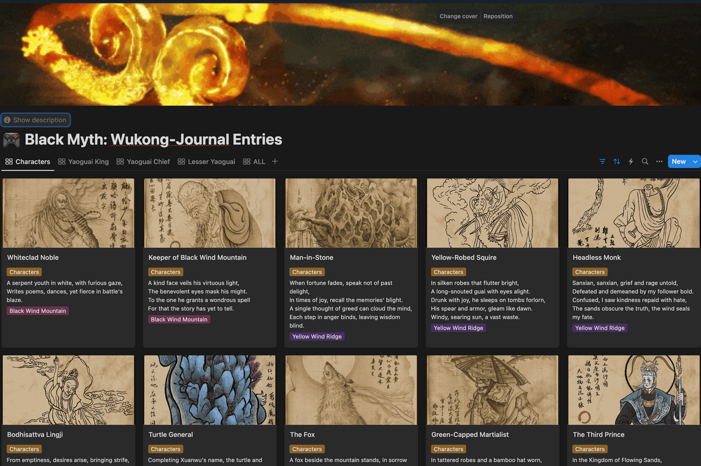
Task: Click Whiteclad Noble poem description
Action: point(65,292)
